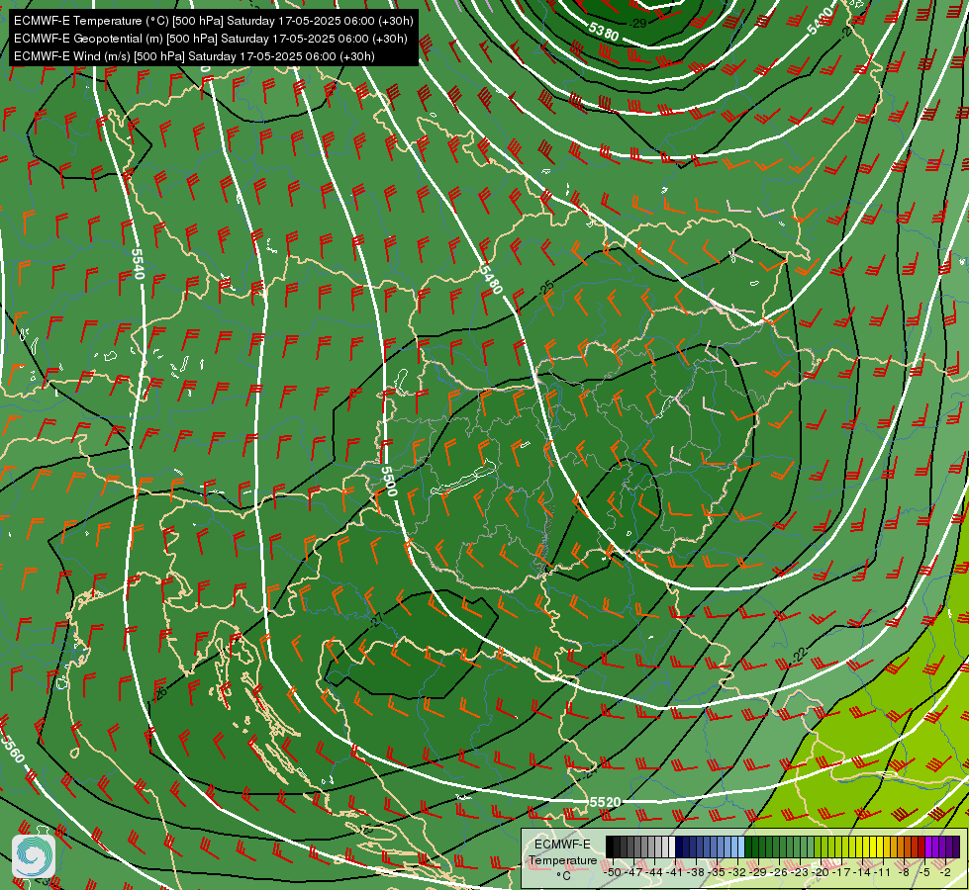Screen dimensions: 969x890
Task: Click the -26 isotherm label
Action: [x=159, y=693]
